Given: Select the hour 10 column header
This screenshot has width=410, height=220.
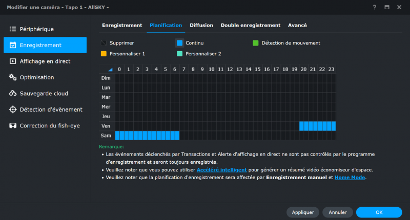Looking at the screenshot, I should pyautogui.click(x=212, y=69).
